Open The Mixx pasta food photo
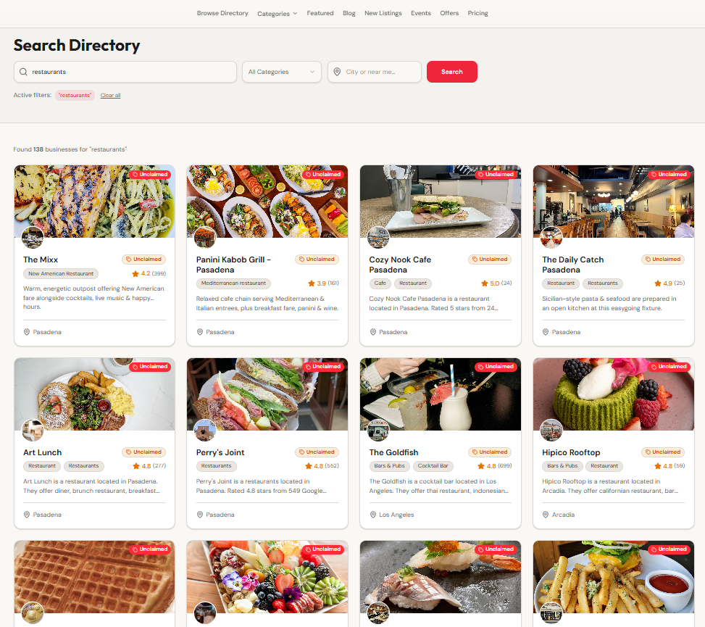 point(94,202)
